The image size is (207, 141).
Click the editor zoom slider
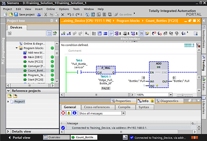point(185,95)
